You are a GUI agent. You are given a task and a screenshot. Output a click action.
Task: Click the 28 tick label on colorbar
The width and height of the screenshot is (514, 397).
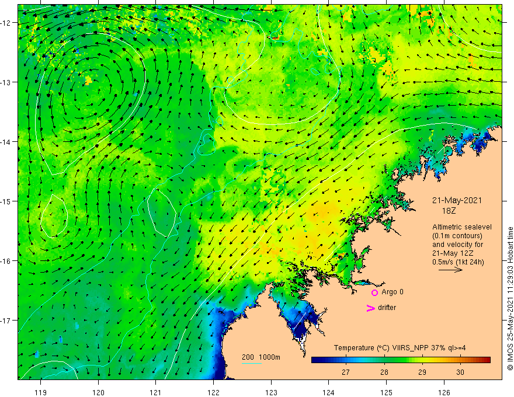384,372
